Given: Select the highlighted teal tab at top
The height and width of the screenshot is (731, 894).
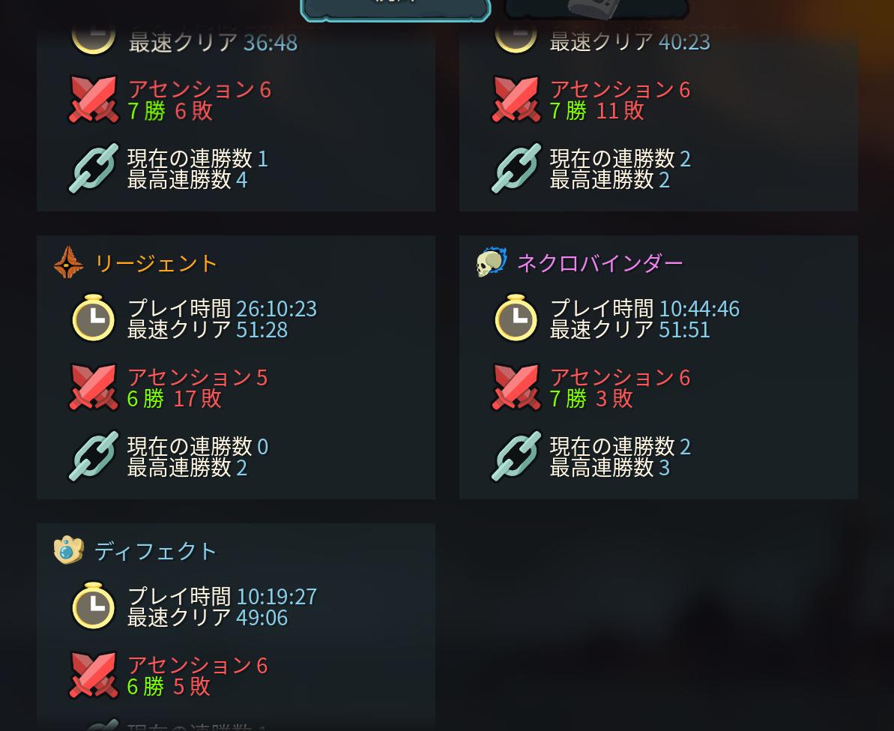Looking at the screenshot, I should point(395,10).
